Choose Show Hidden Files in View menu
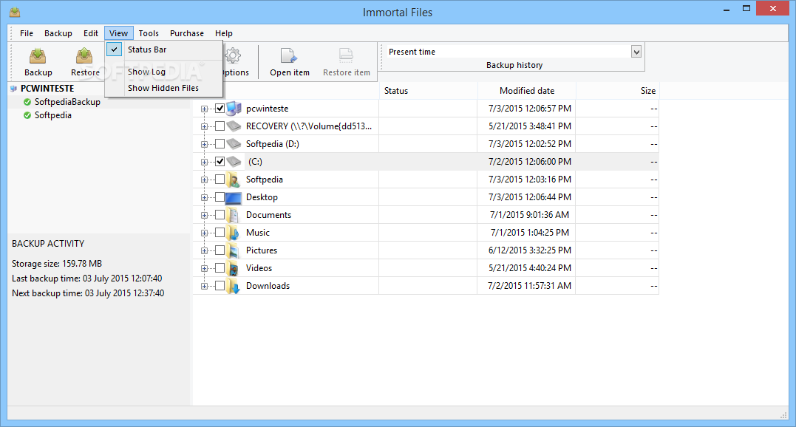This screenshot has width=796, height=427. pyautogui.click(x=163, y=88)
